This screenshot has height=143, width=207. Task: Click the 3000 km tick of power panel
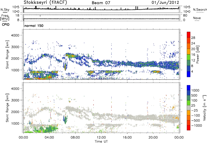click(x=15, y=47)
